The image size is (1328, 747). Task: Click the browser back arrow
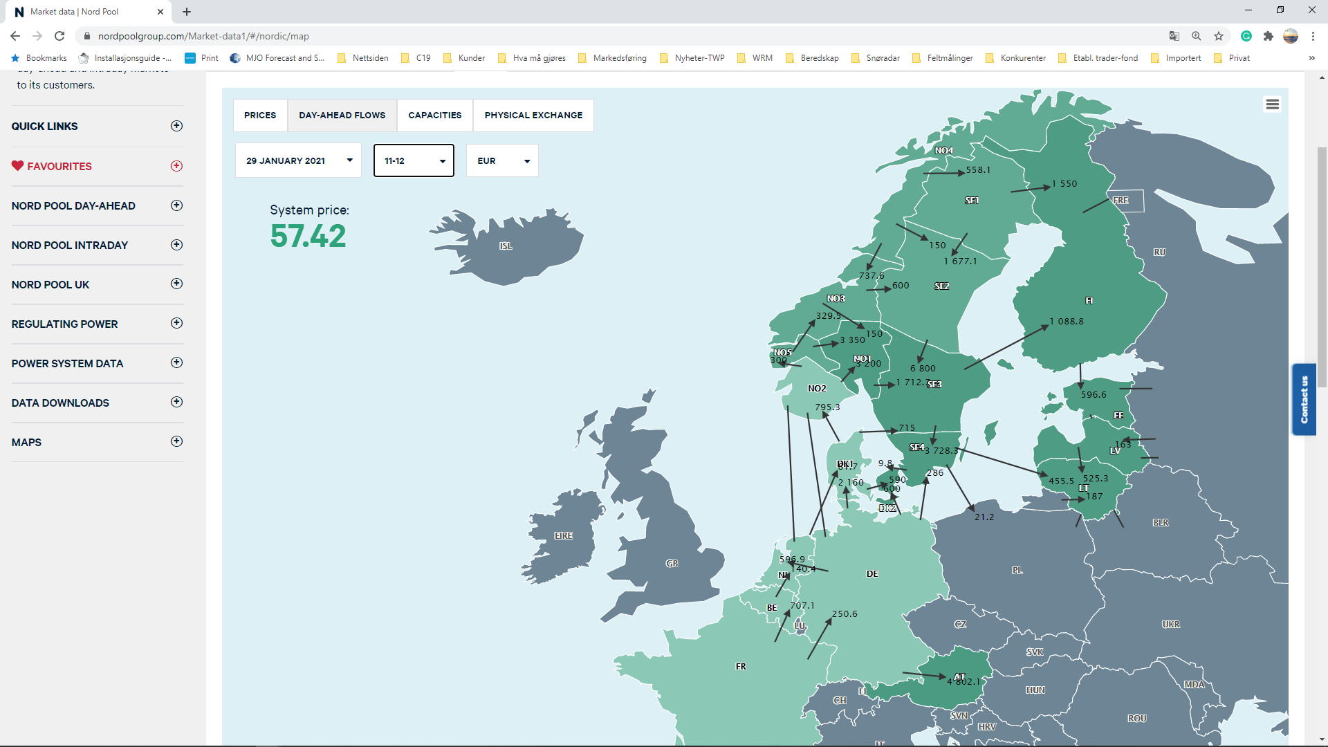click(15, 36)
